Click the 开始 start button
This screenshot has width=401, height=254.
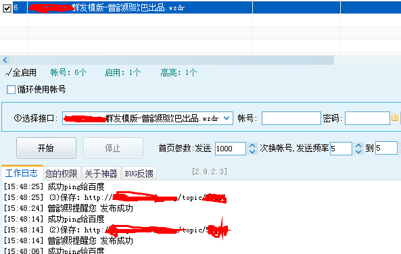(x=46, y=148)
